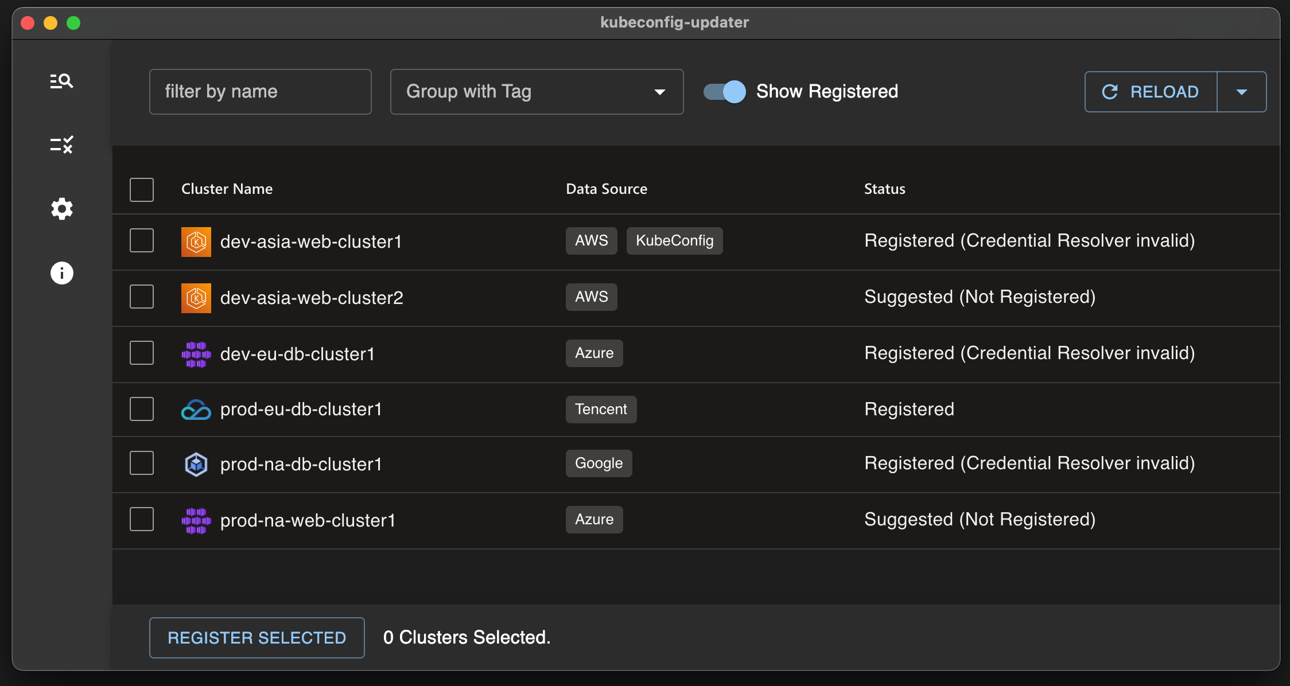This screenshot has width=1290, height=686.
Task: Sort by Cluster Name column header
Action: (x=227, y=189)
